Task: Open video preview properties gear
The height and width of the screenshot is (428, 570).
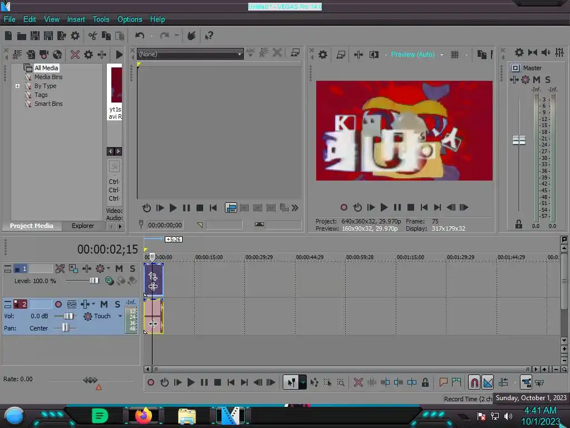Action: pyautogui.click(x=323, y=55)
